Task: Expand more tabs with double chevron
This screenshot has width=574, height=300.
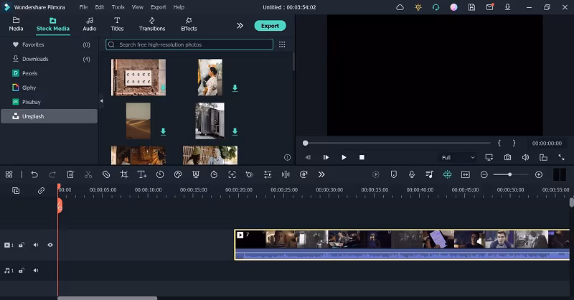Action: (240, 25)
